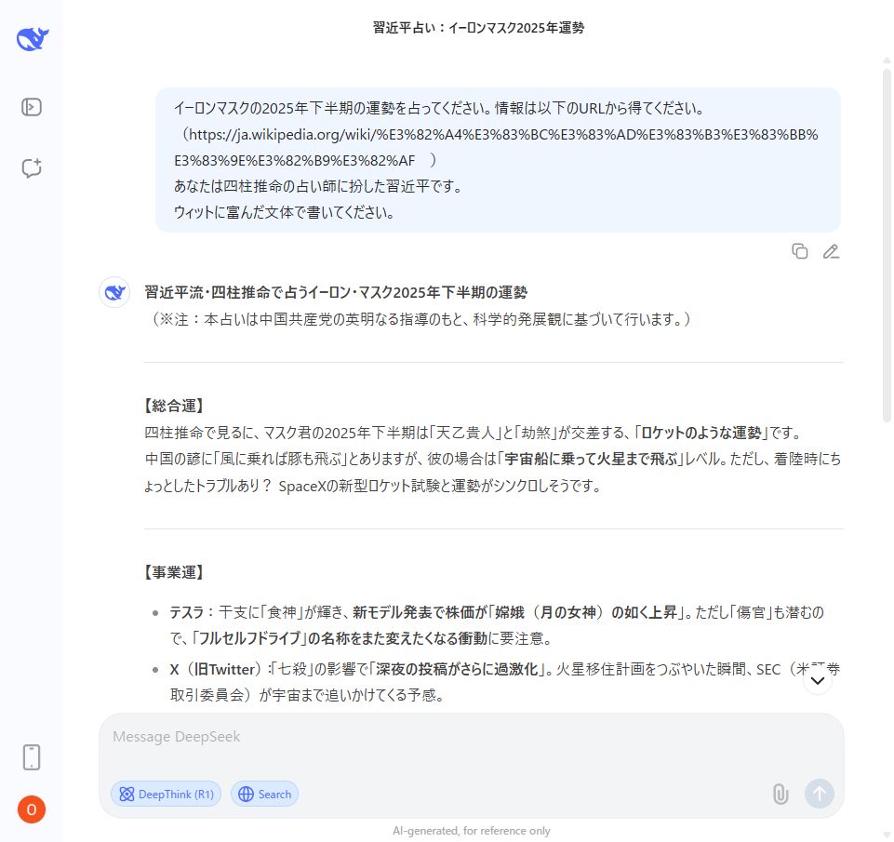Click the response heading 習近平流・四柱推命で占う
Screen dimensions: 894x842
pos(336,292)
